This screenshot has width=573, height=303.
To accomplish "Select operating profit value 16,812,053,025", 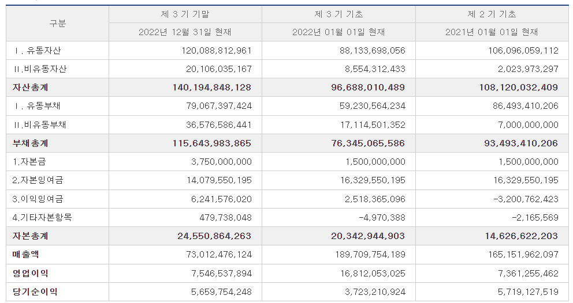I will [373, 274].
